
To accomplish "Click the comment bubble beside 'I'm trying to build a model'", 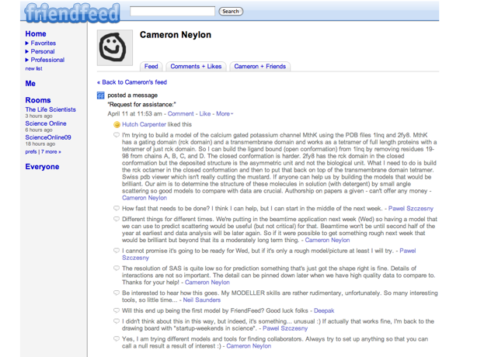I will click(117, 135).
